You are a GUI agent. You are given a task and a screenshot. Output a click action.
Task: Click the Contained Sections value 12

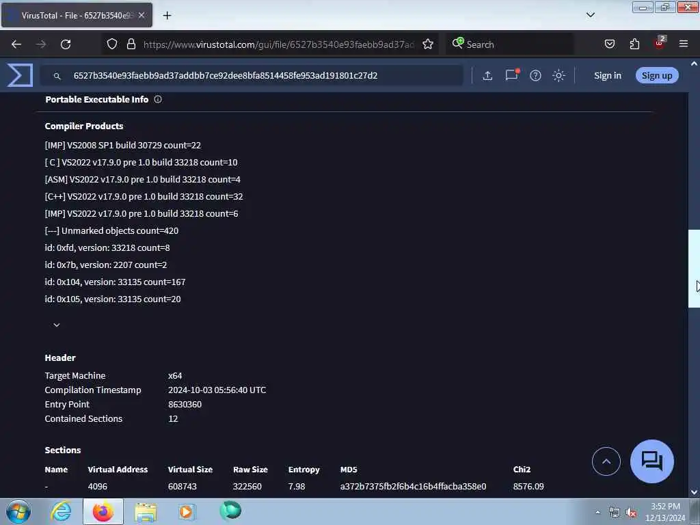173,418
